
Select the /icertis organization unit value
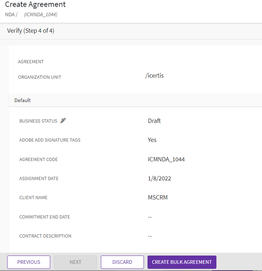(154, 76)
